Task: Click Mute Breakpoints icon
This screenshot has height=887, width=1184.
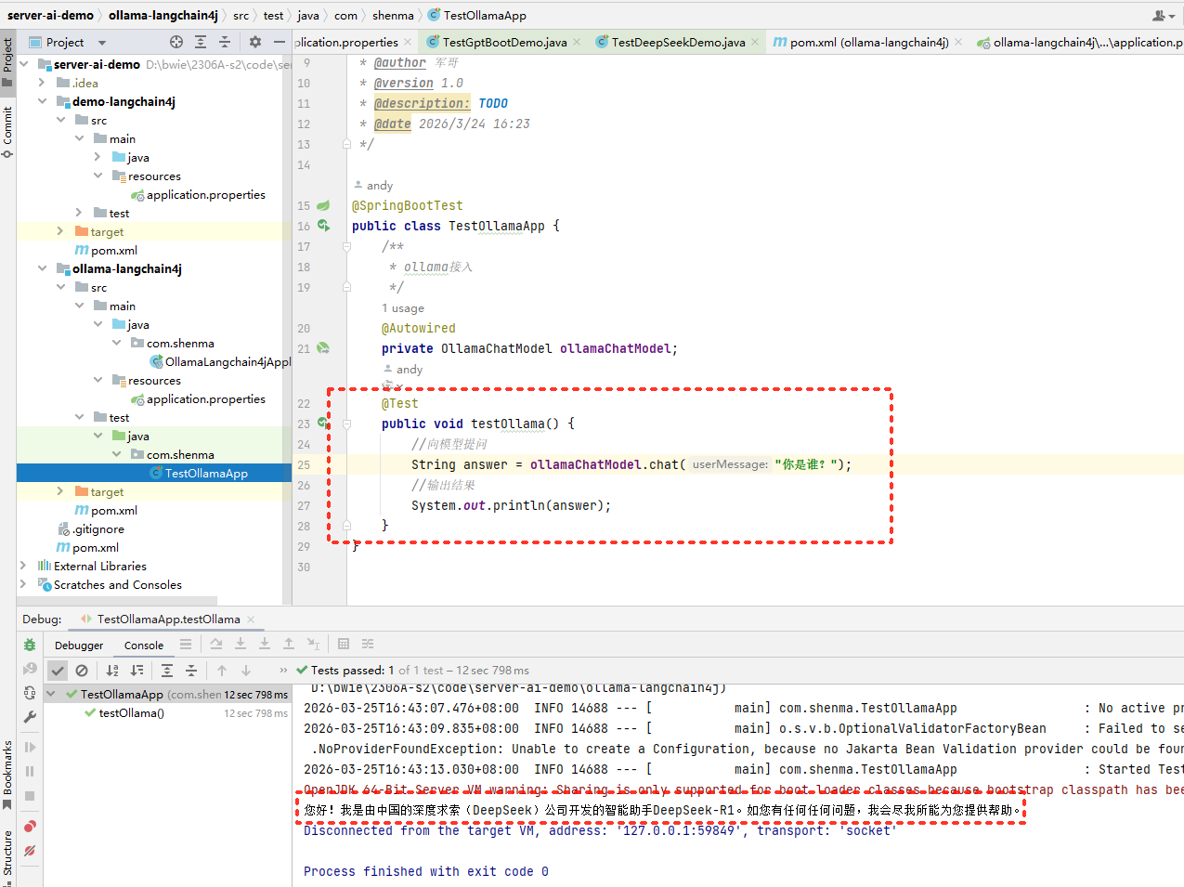Action: point(30,850)
